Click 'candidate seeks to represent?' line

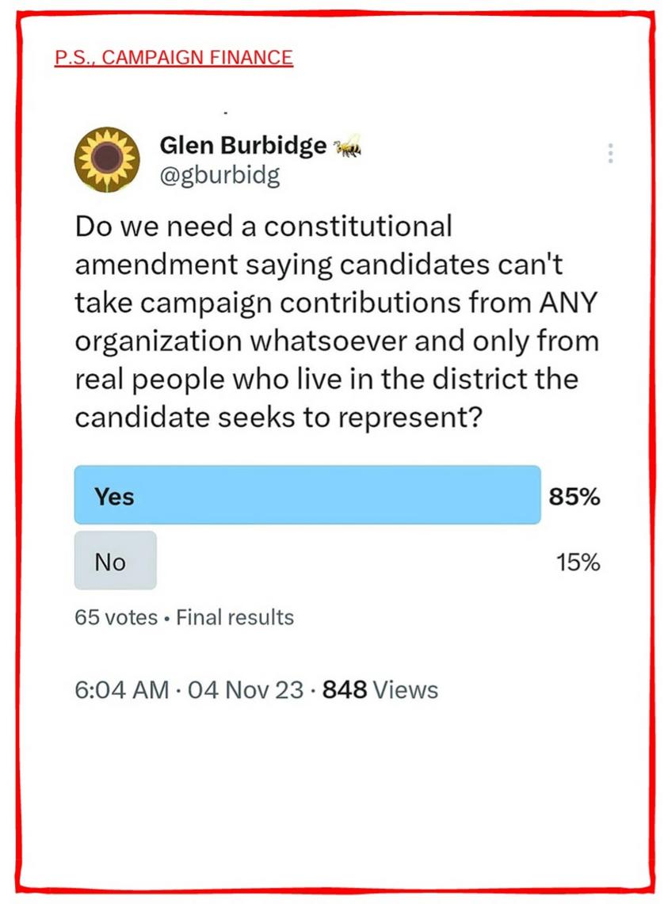click(x=278, y=418)
